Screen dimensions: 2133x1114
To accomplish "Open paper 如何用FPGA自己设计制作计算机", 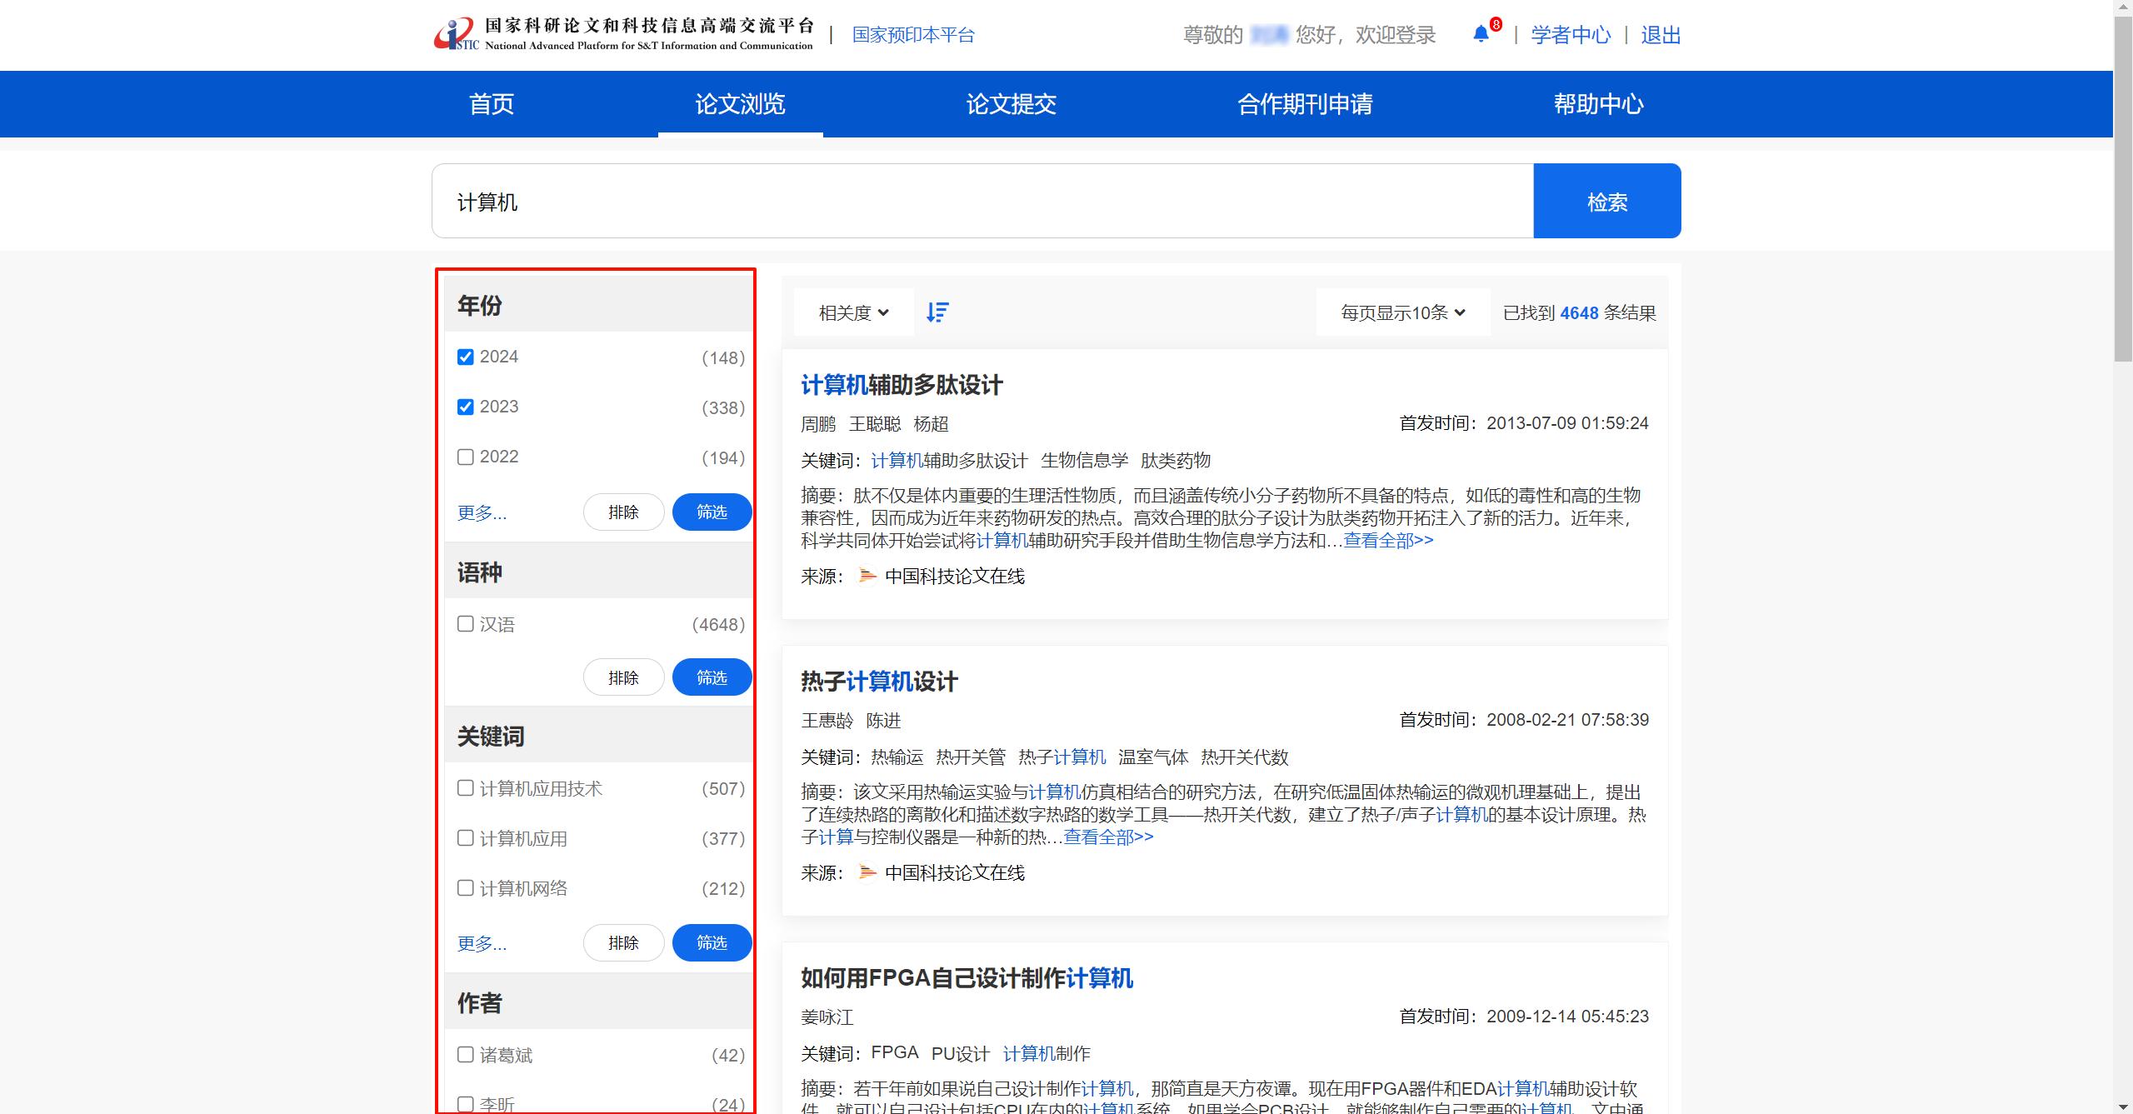I will click(967, 978).
